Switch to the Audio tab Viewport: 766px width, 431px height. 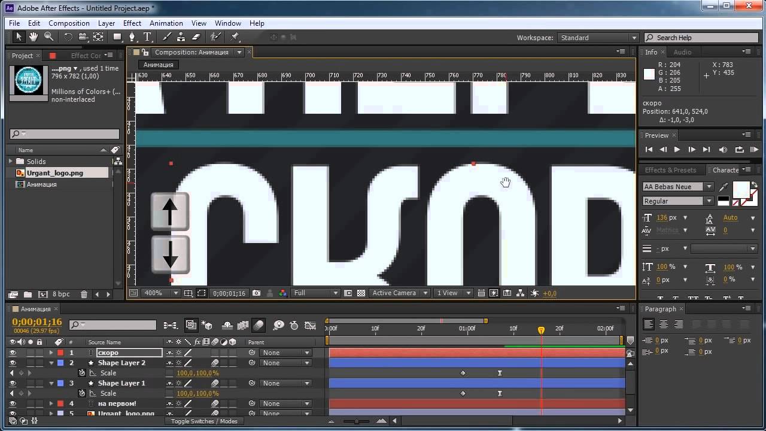(x=682, y=52)
